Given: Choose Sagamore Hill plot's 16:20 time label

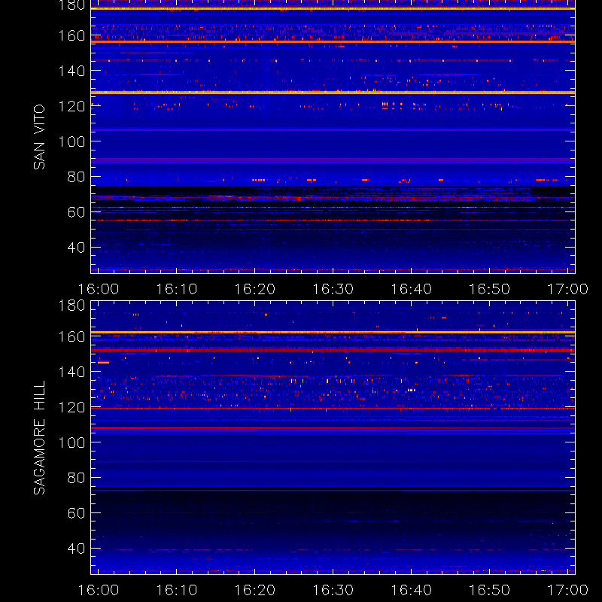Looking at the screenshot, I should [x=255, y=590].
